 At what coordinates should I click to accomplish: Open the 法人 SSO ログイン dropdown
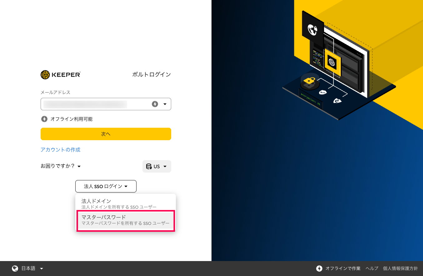pyautogui.click(x=106, y=186)
